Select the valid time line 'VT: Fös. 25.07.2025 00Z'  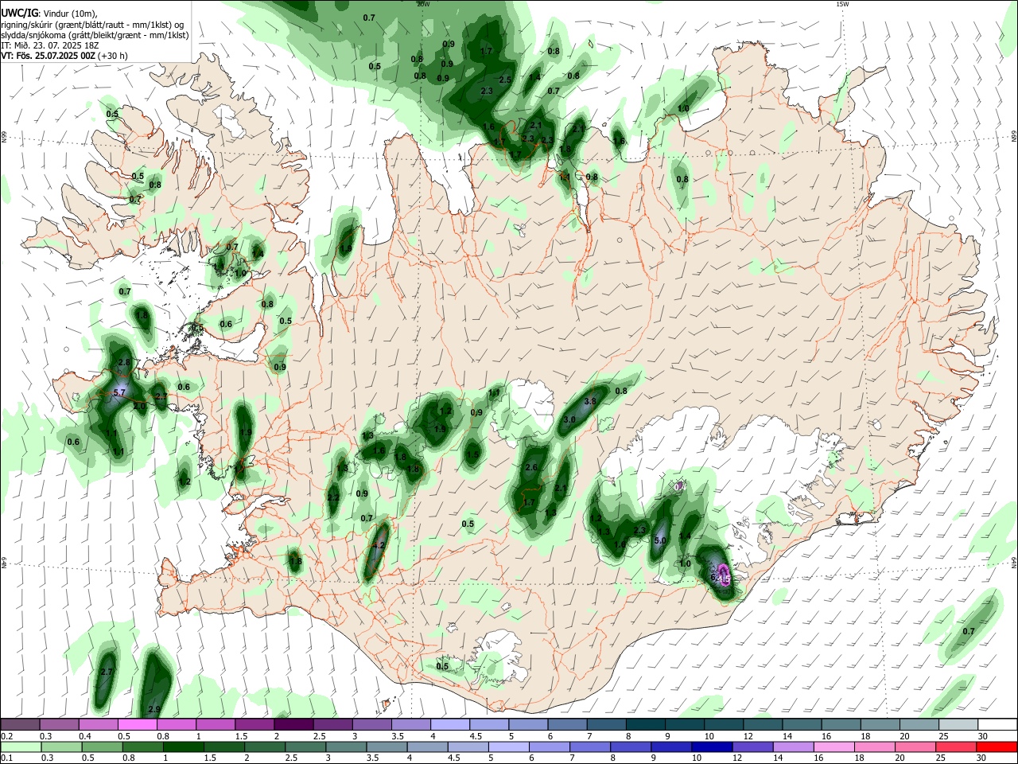(49, 56)
